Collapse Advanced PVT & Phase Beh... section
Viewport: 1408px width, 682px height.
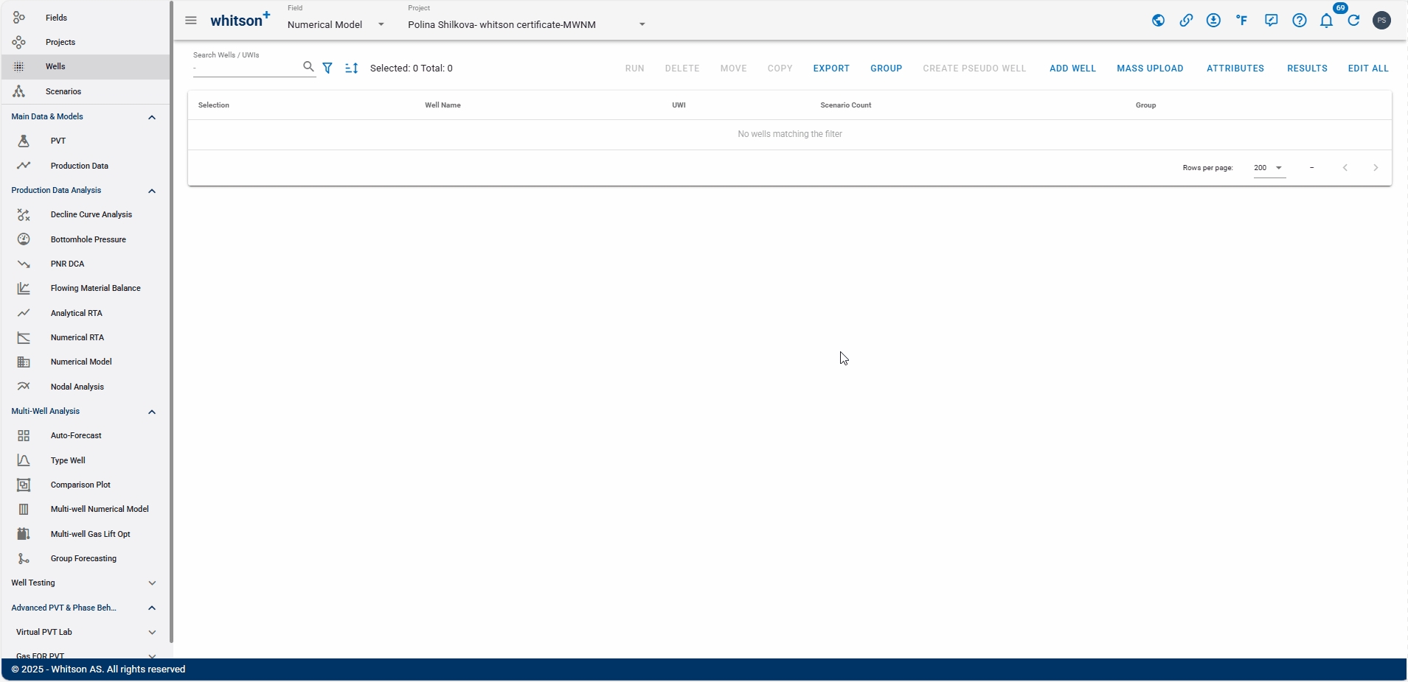pos(152,608)
